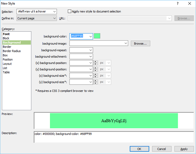The width and height of the screenshot is (196, 154).
Task: Decrease the (y) background-size value
Action: coord(95,84)
